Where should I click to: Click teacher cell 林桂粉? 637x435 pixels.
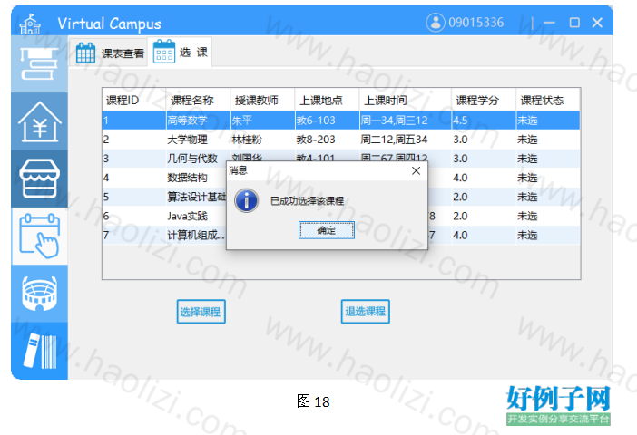tap(262, 140)
